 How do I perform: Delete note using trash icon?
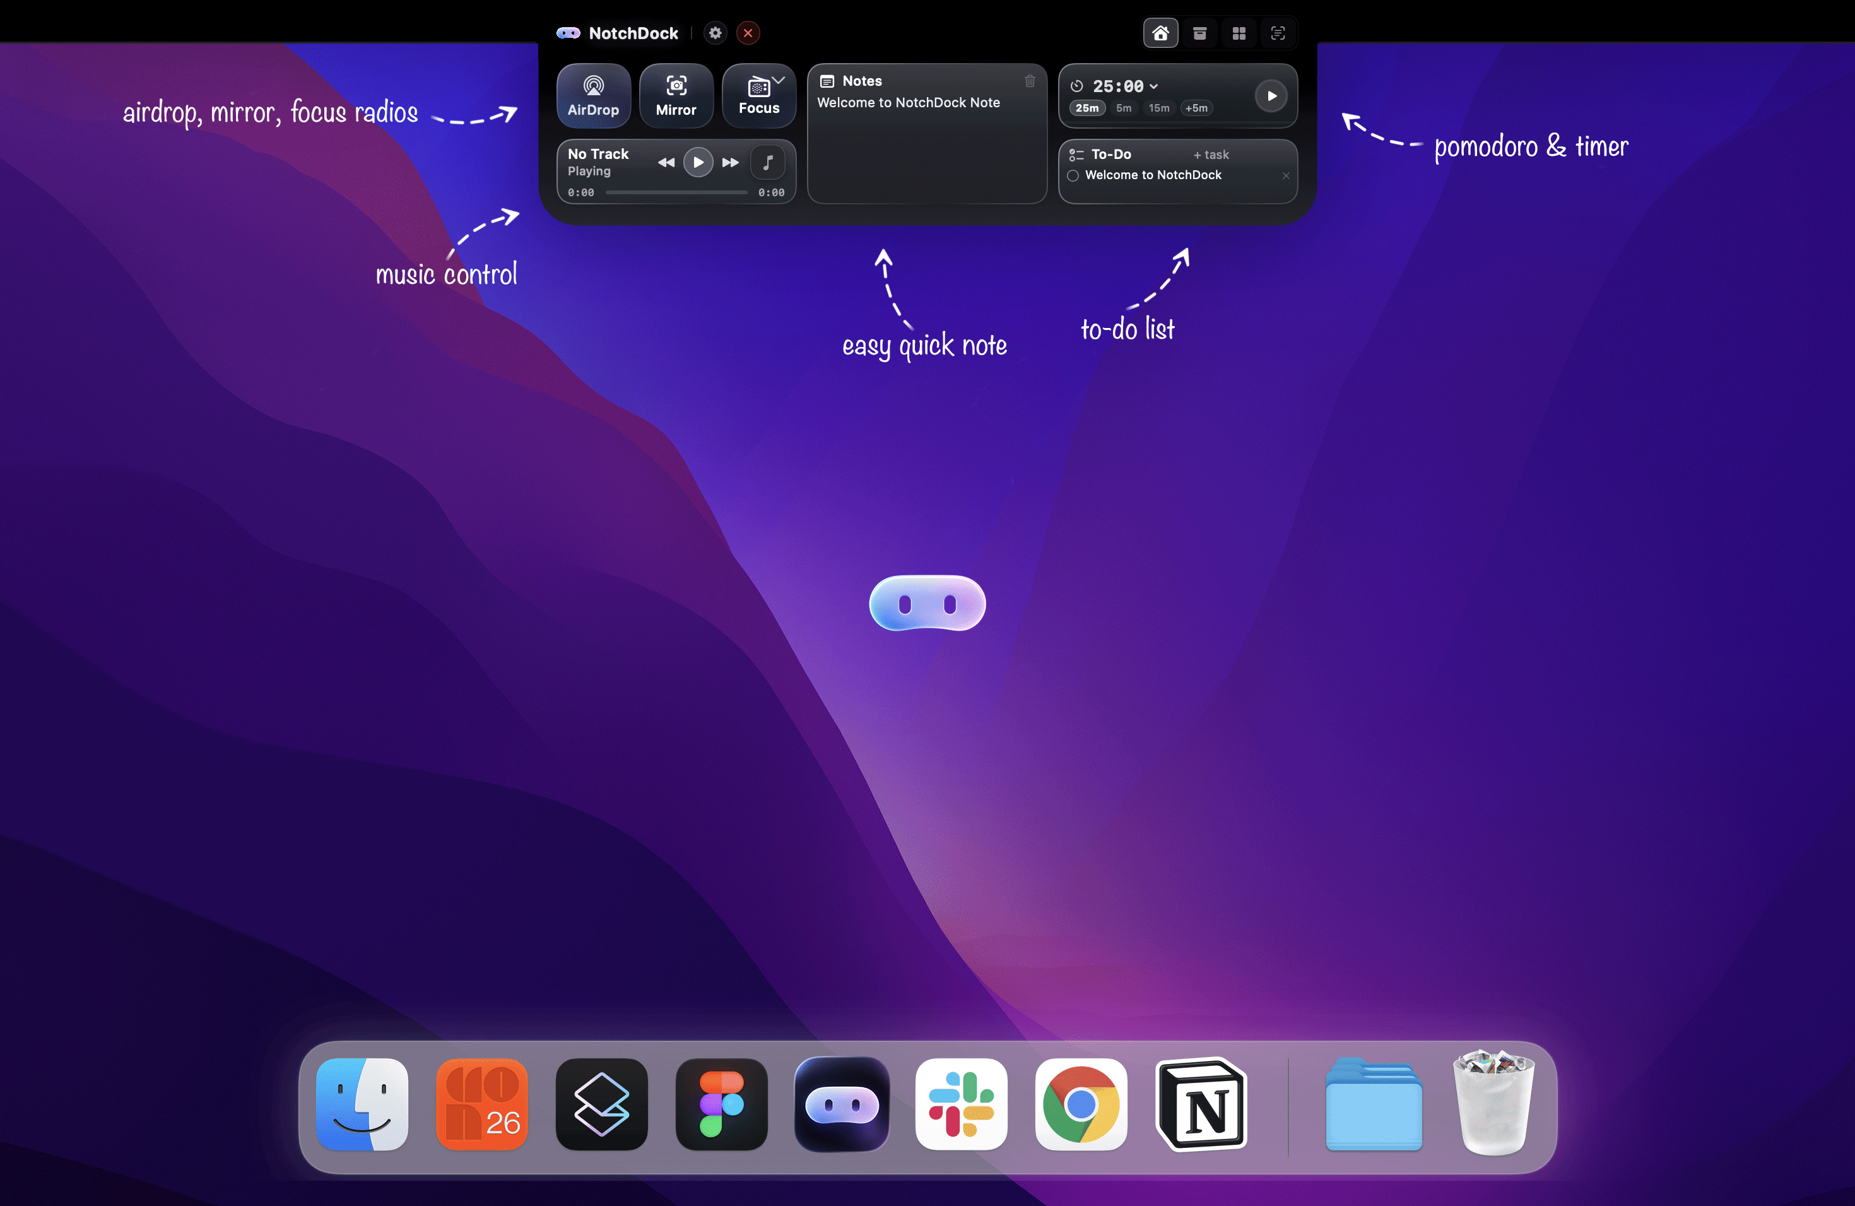pos(1030,81)
